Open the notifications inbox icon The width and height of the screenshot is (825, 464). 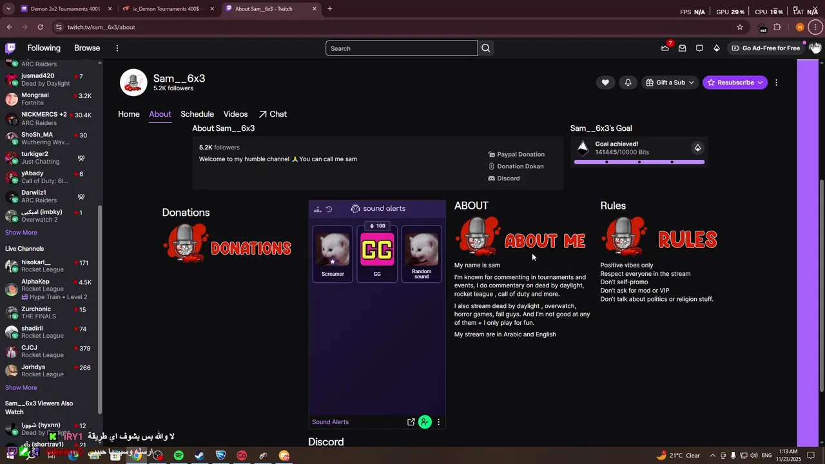click(x=682, y=48)
